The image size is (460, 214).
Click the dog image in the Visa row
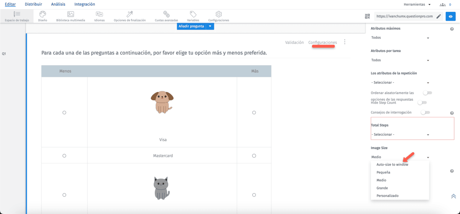point(162,102)
